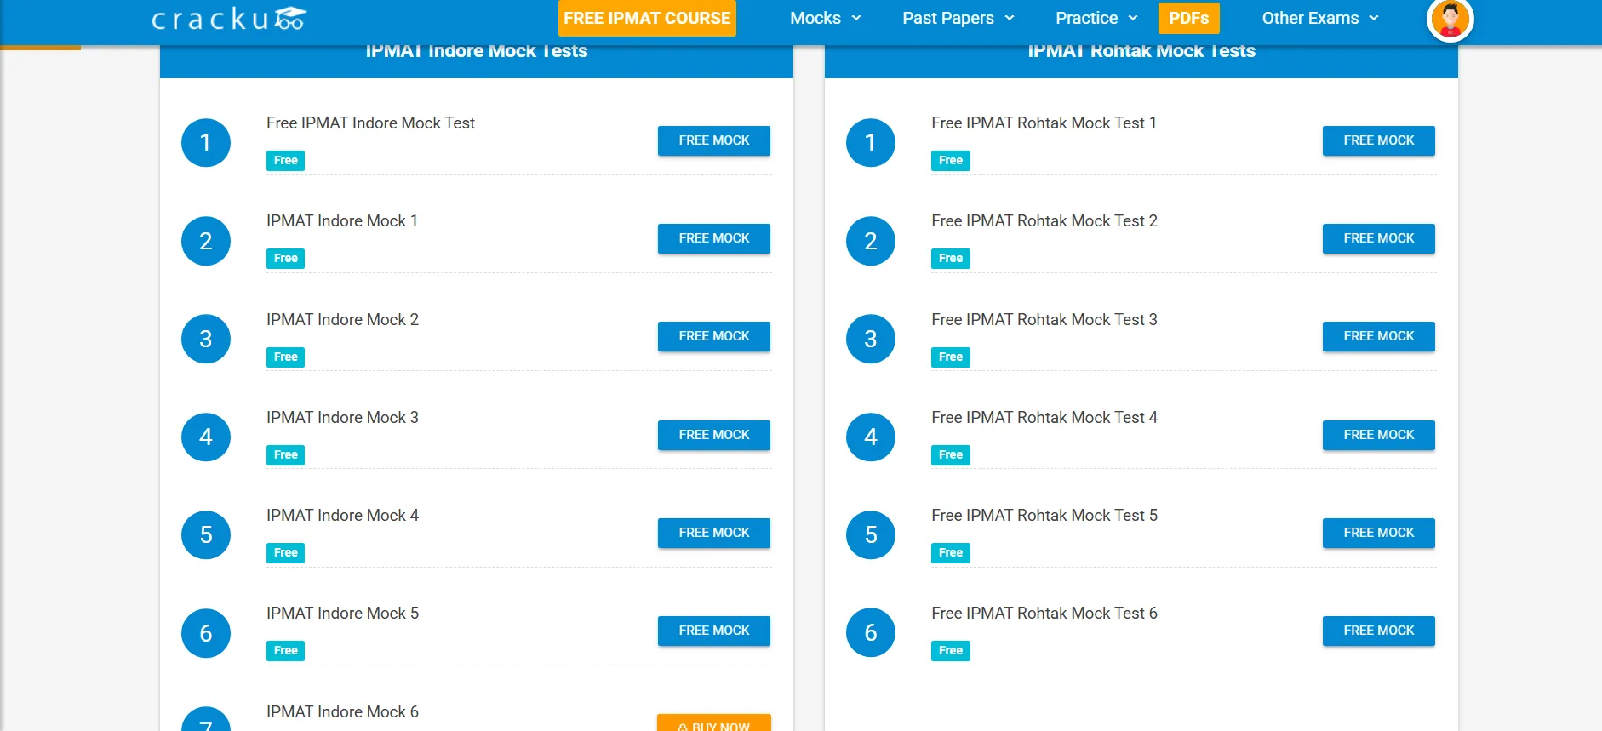Start FREE MOCK for IPMAT Indore Mock 4
This screenshot has height=731, width=1602.
pos(714,533)
